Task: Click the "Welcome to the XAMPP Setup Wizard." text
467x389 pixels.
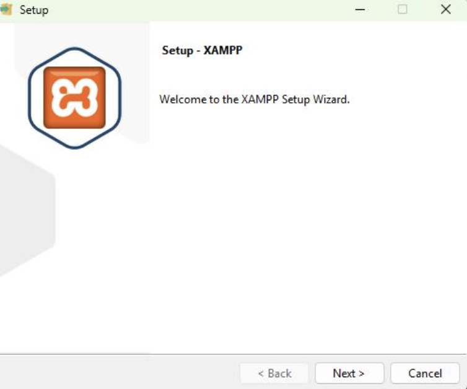Action: [254, 99]
